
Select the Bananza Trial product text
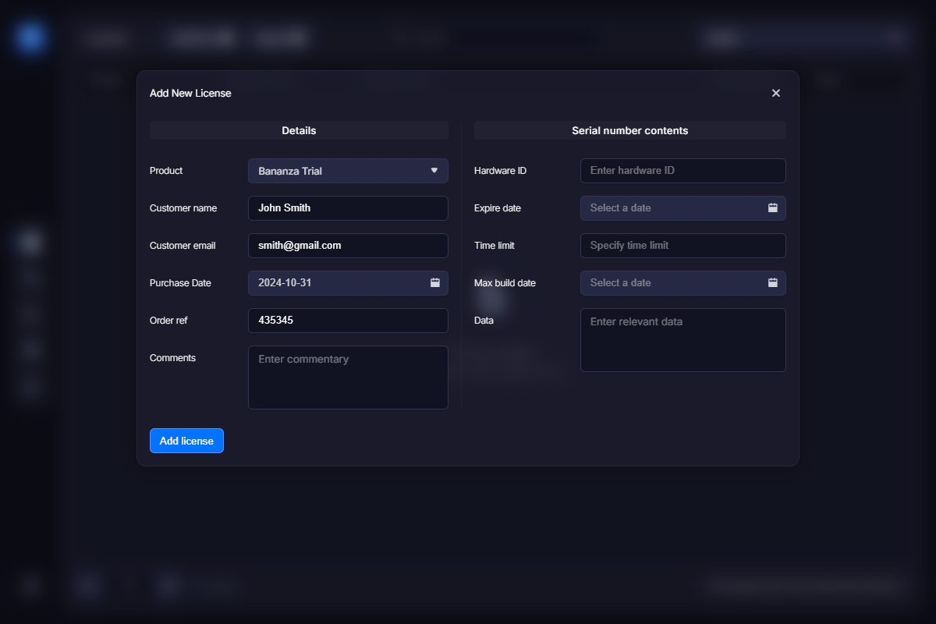tap(290, 171)
